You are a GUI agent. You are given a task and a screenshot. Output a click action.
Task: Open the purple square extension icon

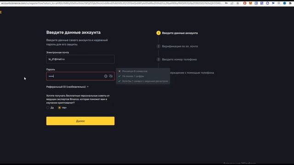pos(262,3)
